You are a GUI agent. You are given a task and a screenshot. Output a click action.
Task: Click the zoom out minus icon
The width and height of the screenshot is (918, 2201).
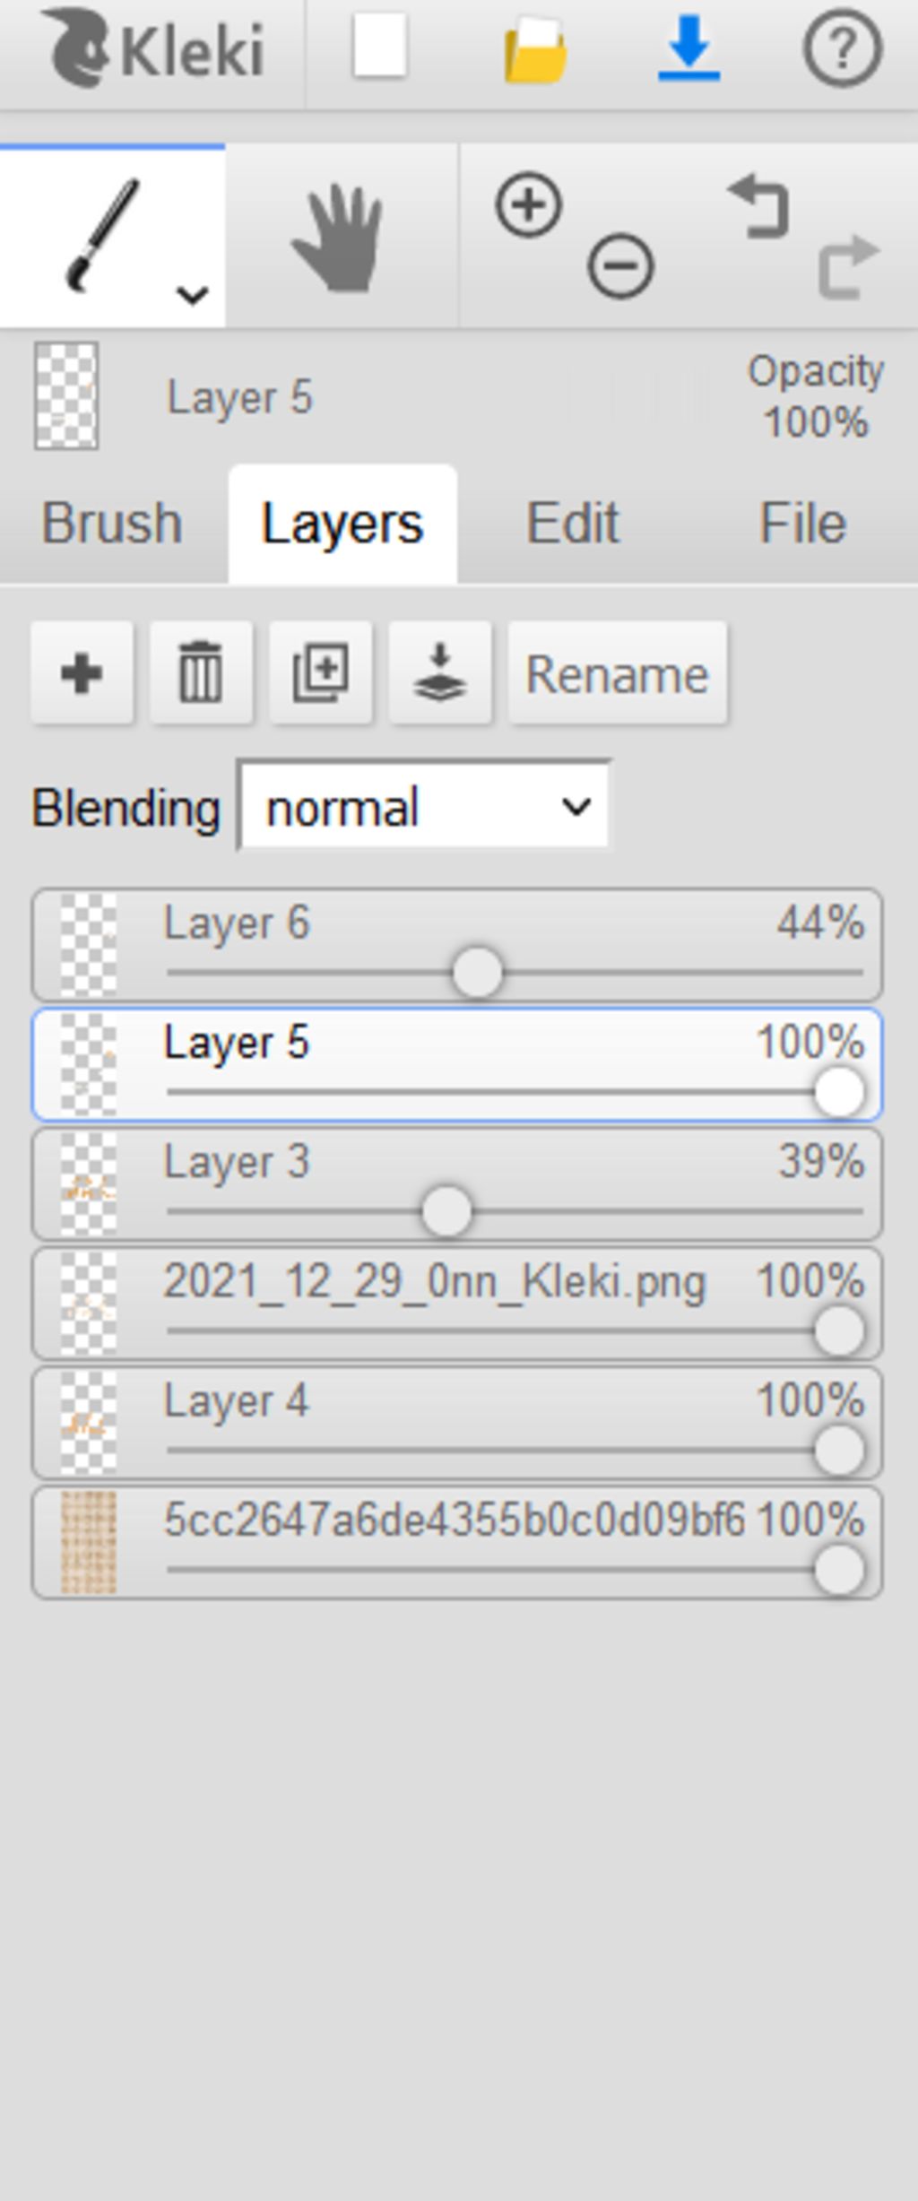point(620,266)
